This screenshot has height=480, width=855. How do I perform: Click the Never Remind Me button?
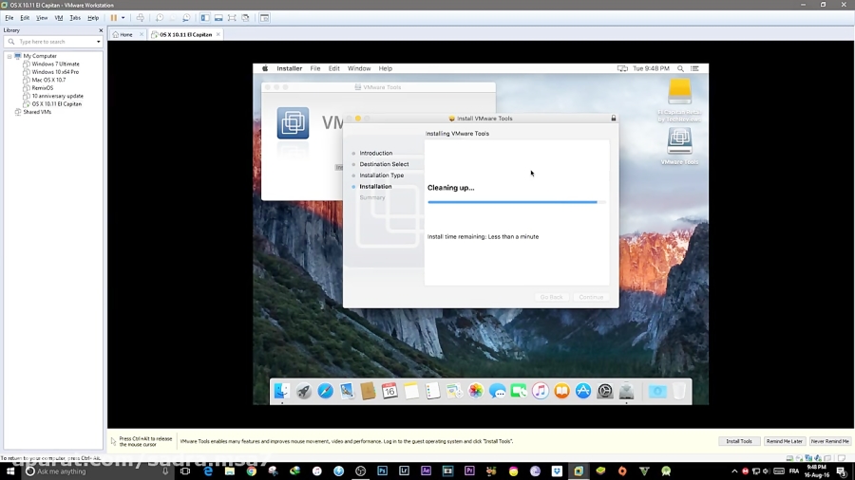coord(829,441)
